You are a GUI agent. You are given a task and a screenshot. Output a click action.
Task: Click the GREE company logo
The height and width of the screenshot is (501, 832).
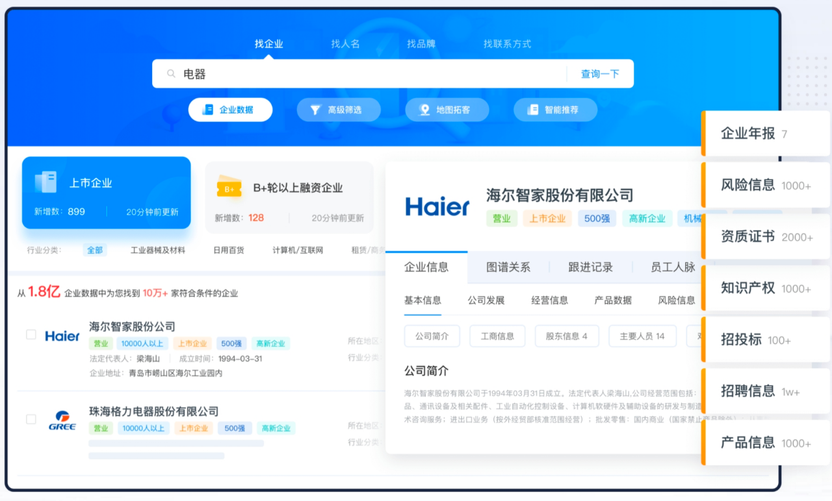pos(62,420)
